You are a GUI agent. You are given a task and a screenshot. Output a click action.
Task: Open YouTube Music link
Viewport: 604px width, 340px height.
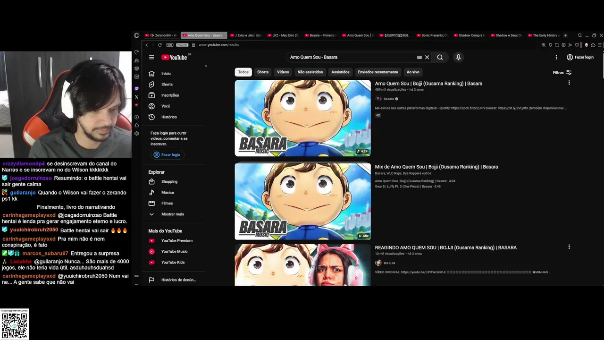[174, 252]
